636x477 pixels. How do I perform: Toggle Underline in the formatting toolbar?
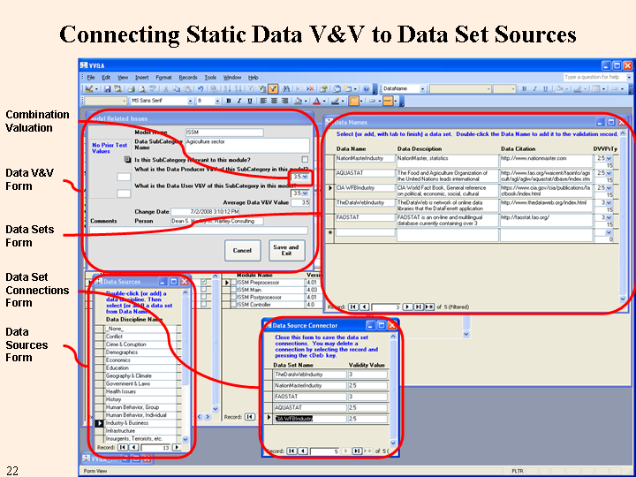249,101
